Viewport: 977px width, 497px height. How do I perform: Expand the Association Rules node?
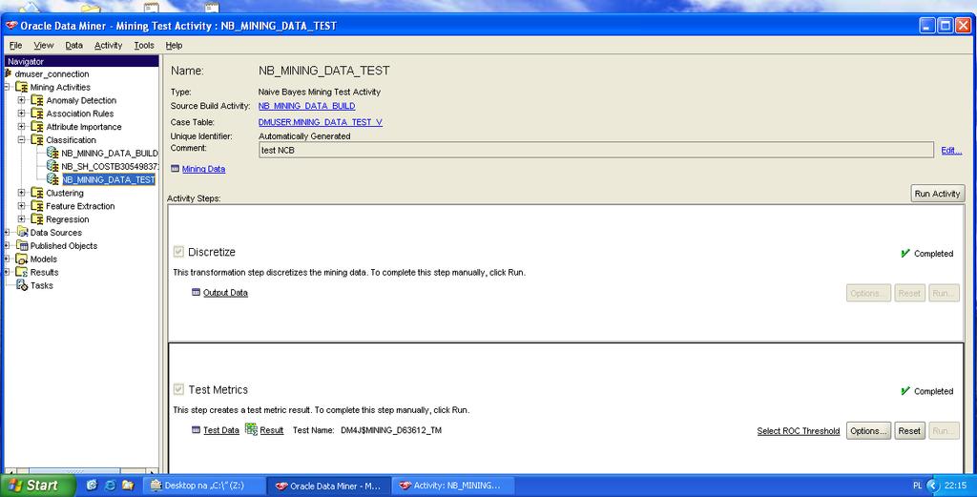(x=22, y=114)
